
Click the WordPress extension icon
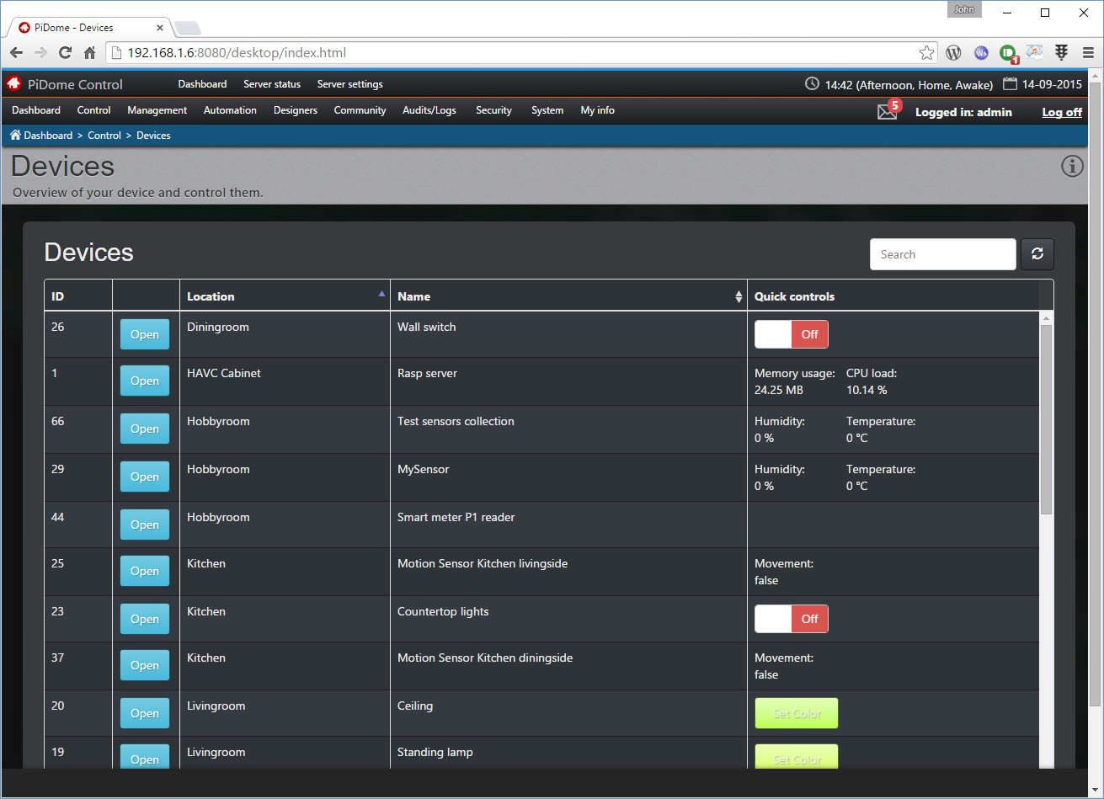pos(953,53)
